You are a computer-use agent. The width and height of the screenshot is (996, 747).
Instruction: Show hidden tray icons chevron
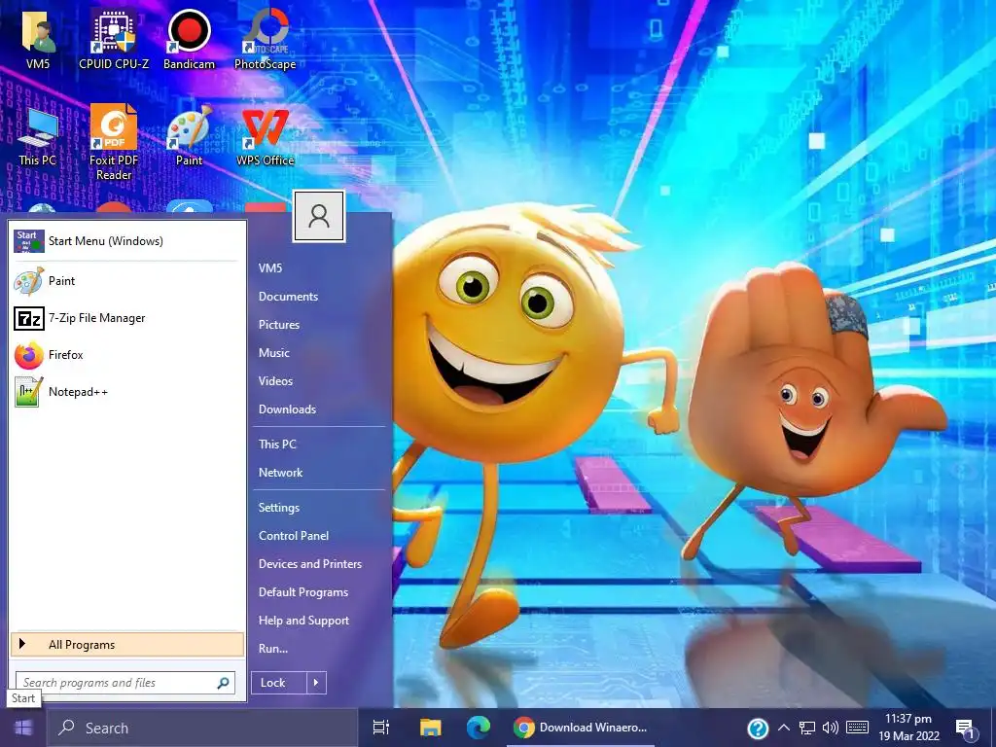click(784, 728)
